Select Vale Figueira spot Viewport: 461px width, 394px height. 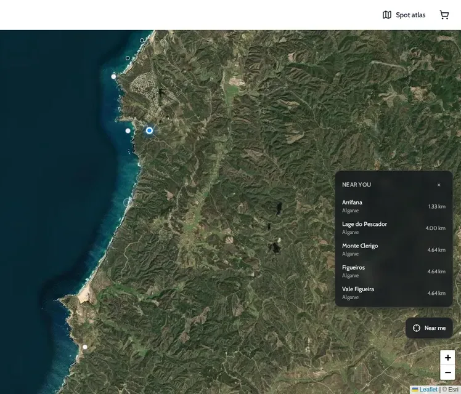click(x=394, y=293)
